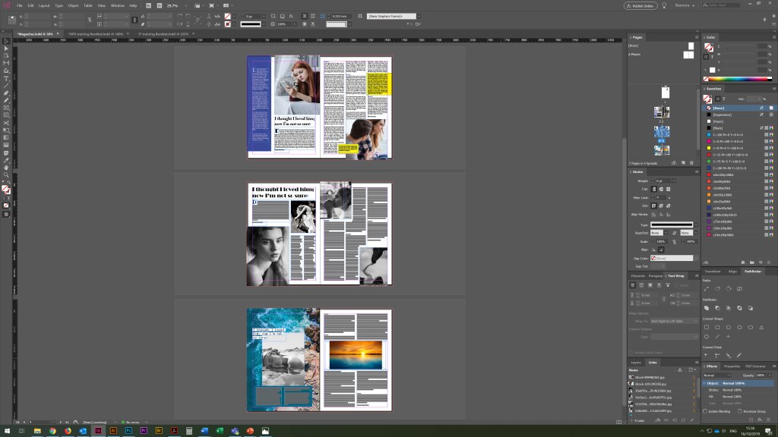Toggle the No text wrap button
This screenshot has height=437, width=778.
tap(632, 285)
